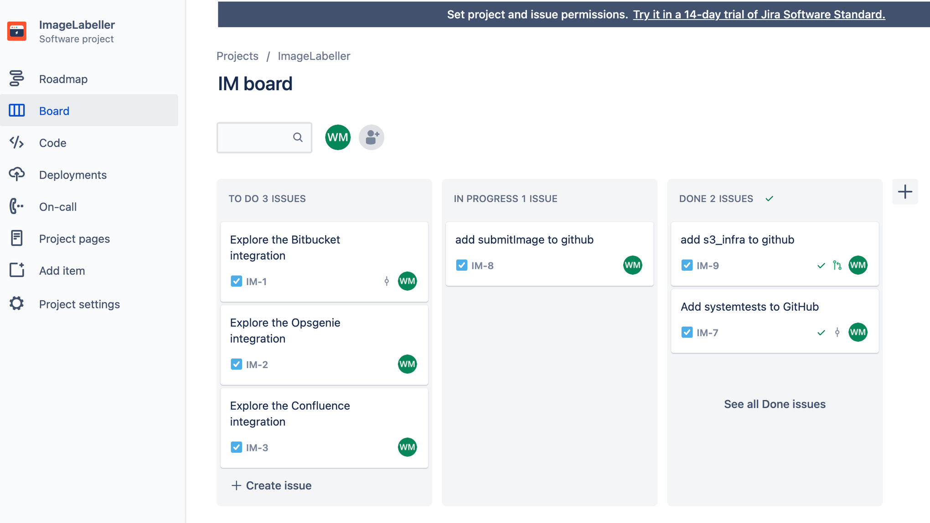The width and height of the screenshot is (930, 523).
Task: Click the search bar expander
Action: 297,137
